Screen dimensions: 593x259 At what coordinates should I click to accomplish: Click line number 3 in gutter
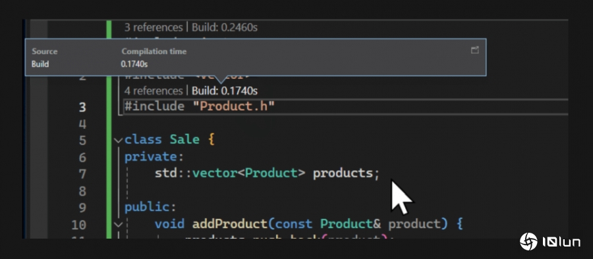point(82,107)
